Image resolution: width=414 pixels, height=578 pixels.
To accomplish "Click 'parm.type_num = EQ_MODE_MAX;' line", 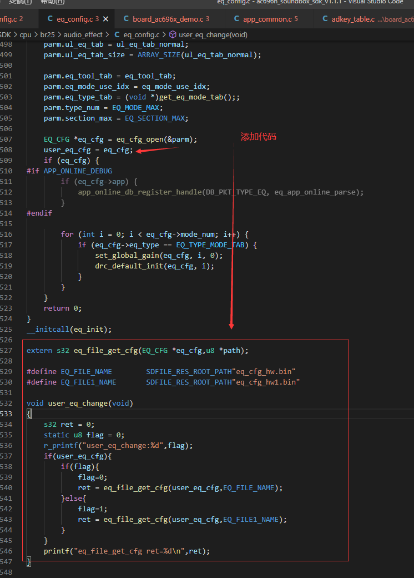I will pos(103,108).
